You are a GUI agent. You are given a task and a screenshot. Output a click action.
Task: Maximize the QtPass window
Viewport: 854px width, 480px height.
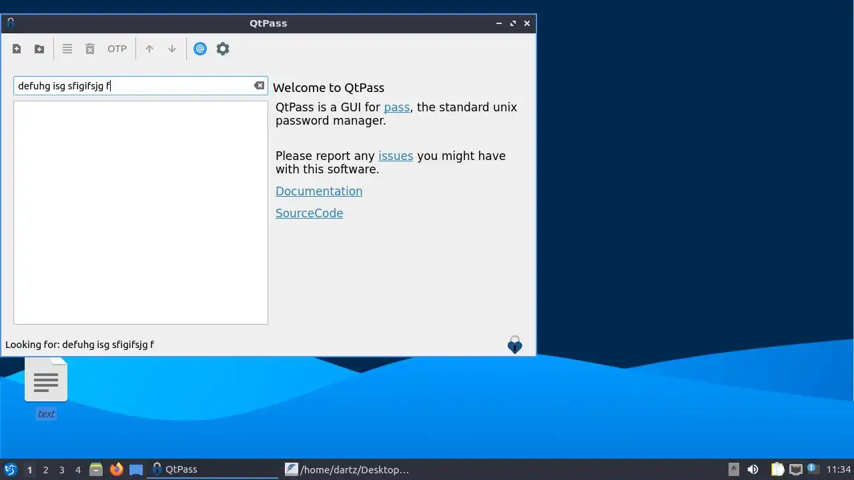click(513, 23)
